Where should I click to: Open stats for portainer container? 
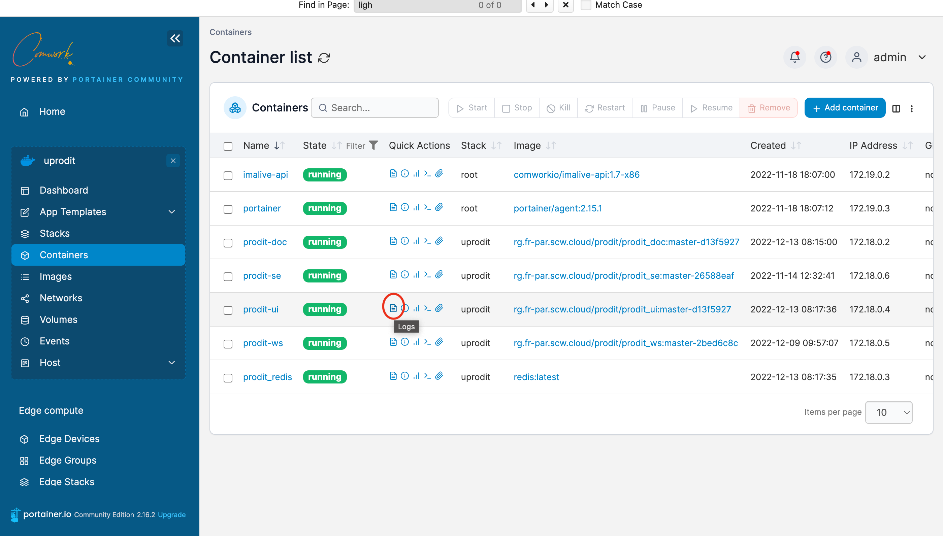coord(416,207)
